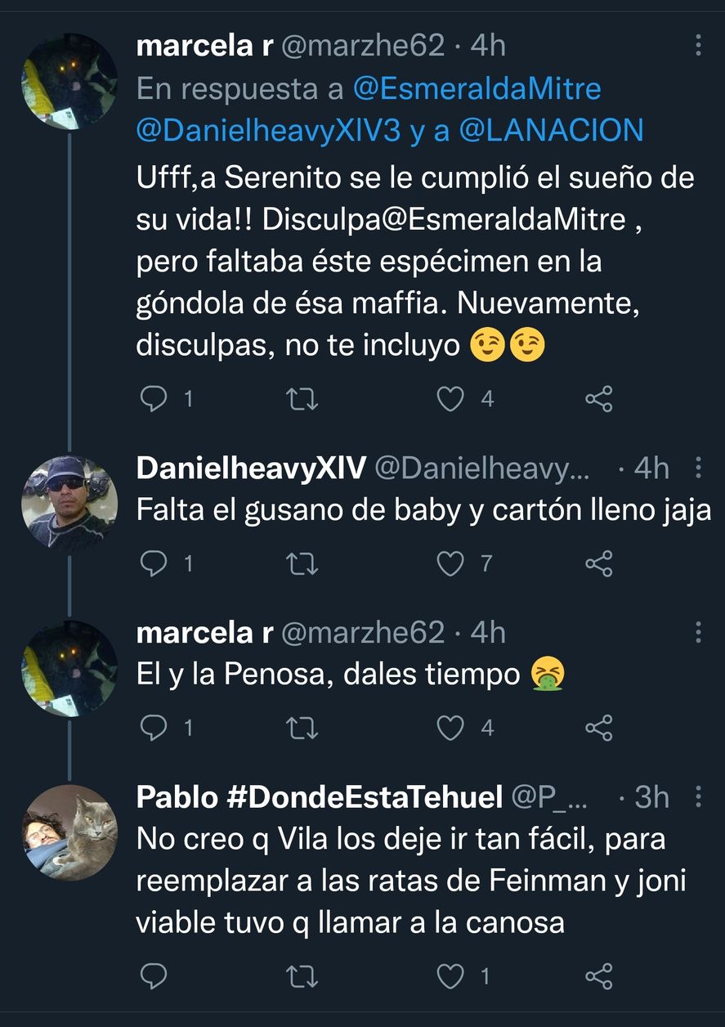Viewport: 725px width, 1027px height.
Task: Open more options on 'El y la Penosa' tweet
Action: (698, 632)
